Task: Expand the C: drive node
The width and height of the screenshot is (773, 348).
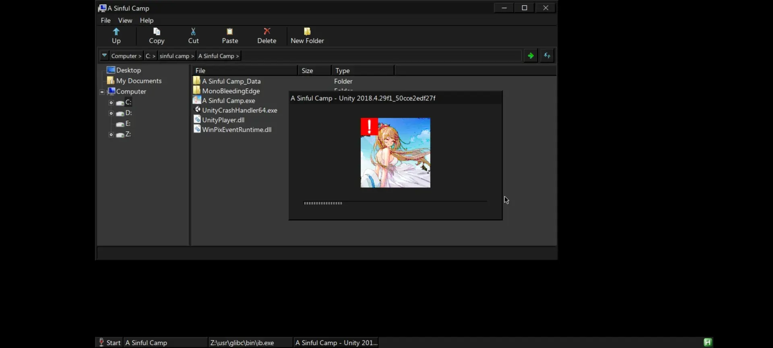Action: 111,103
